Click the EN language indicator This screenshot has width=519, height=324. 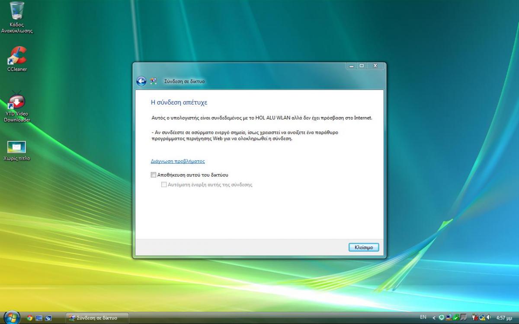423,317
